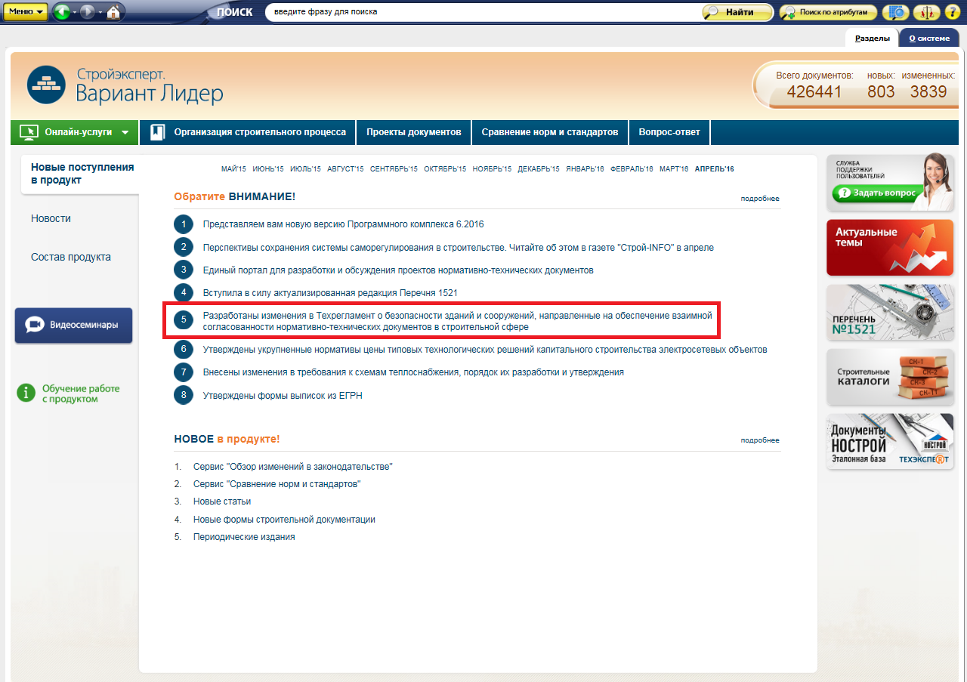Image resolution: width=967 pixels, height=682 pixels.
Task: Open news item about Перечня 1521
Action: pos(330,292)
